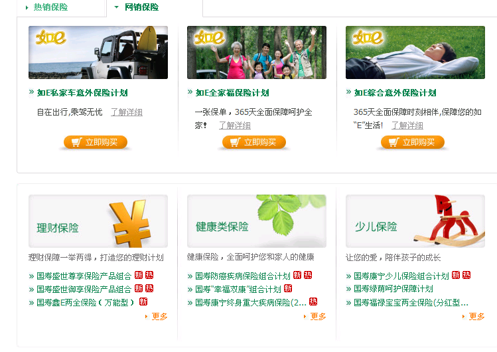Click the 新 badge beside 国寿防癌疾病保险
This screenshot has height=352, width=497.
click(297, 275)
